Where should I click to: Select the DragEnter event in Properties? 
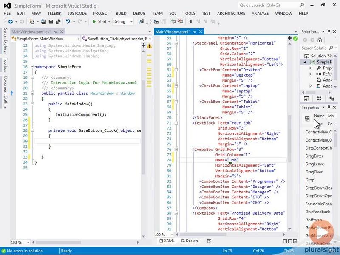pyautogui.click(x=314, y=156)
